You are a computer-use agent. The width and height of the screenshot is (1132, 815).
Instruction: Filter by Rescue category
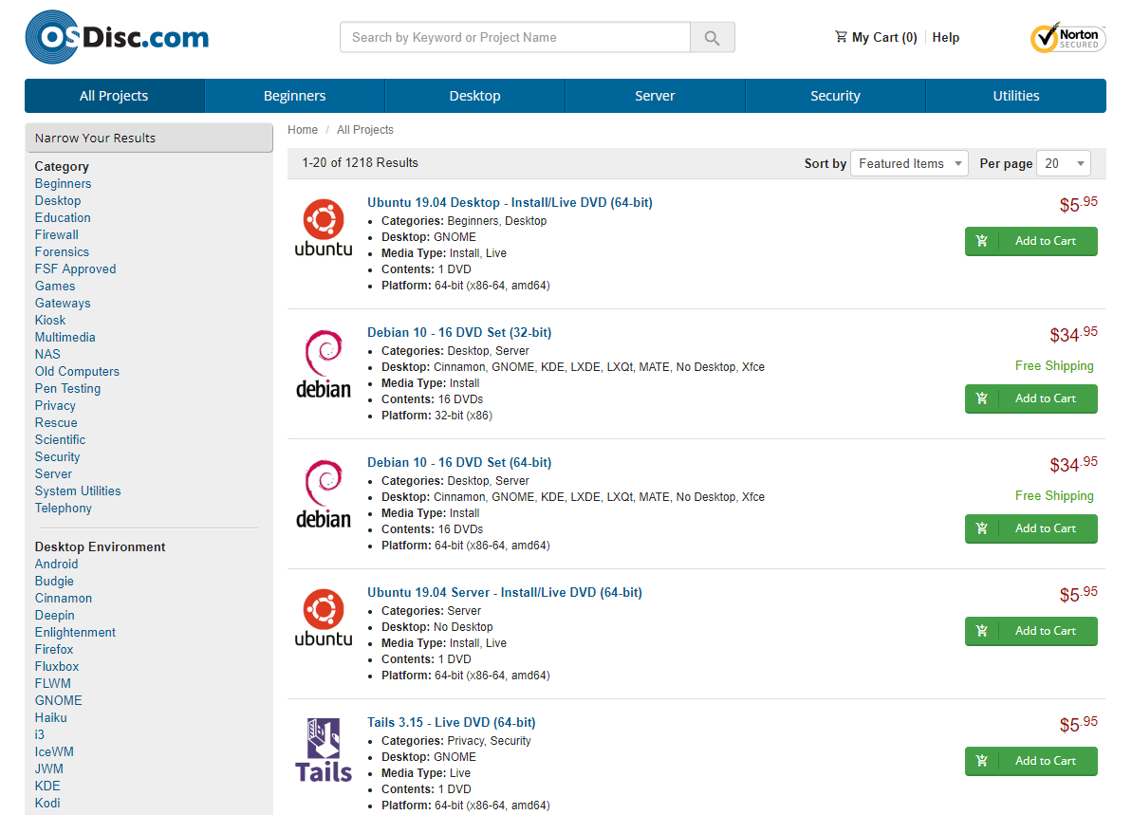pos(56,422)
